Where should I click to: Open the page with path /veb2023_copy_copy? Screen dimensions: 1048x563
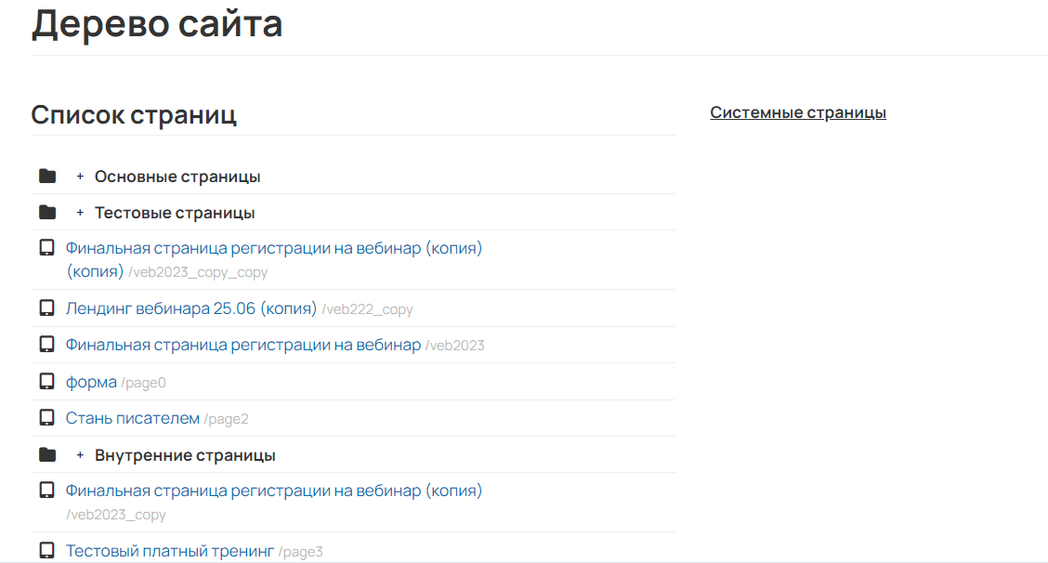tap(273, 249)
